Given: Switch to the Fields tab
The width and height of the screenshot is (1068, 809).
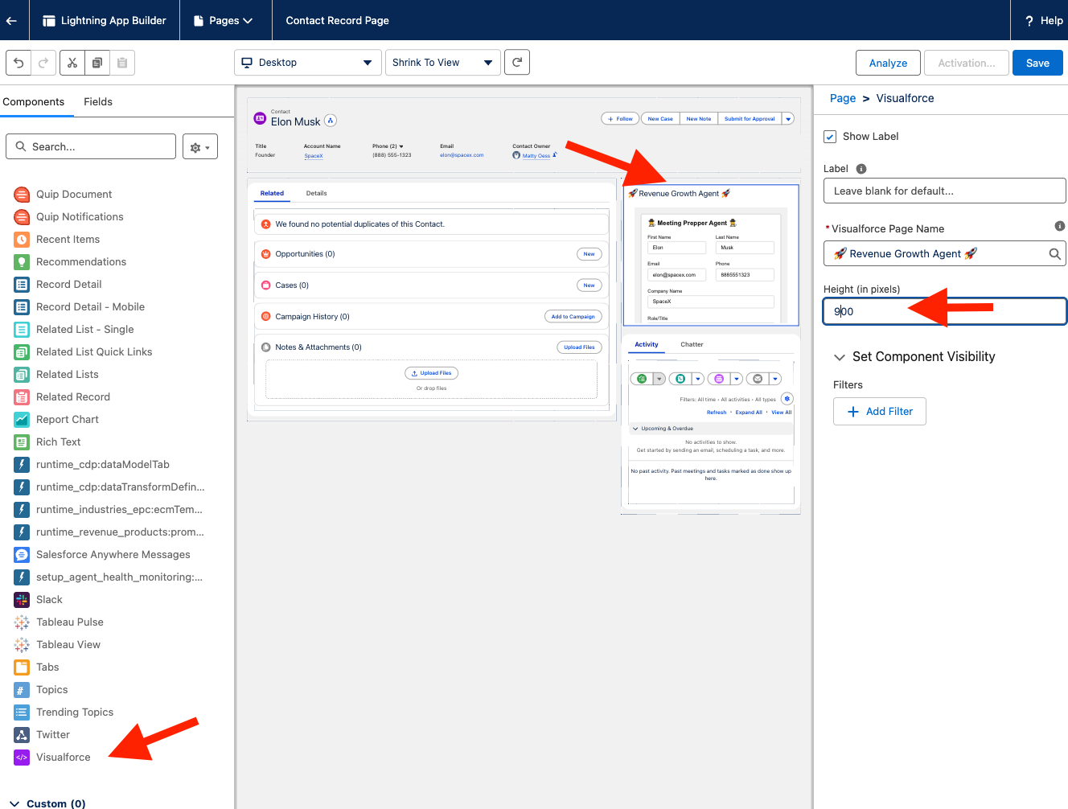Looking at the screenshot, I should click(97, 102).
